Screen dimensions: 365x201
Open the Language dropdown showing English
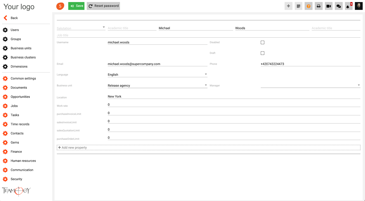pos(158,74)
